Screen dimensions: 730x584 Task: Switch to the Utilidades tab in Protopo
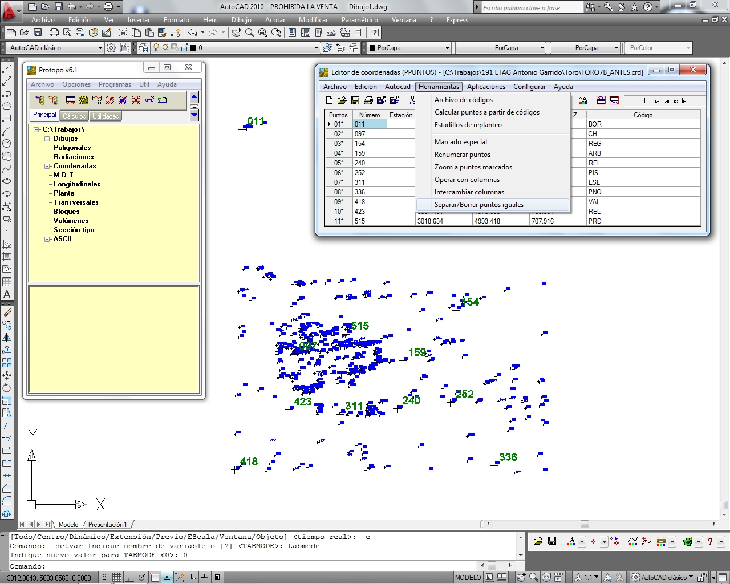106,116
